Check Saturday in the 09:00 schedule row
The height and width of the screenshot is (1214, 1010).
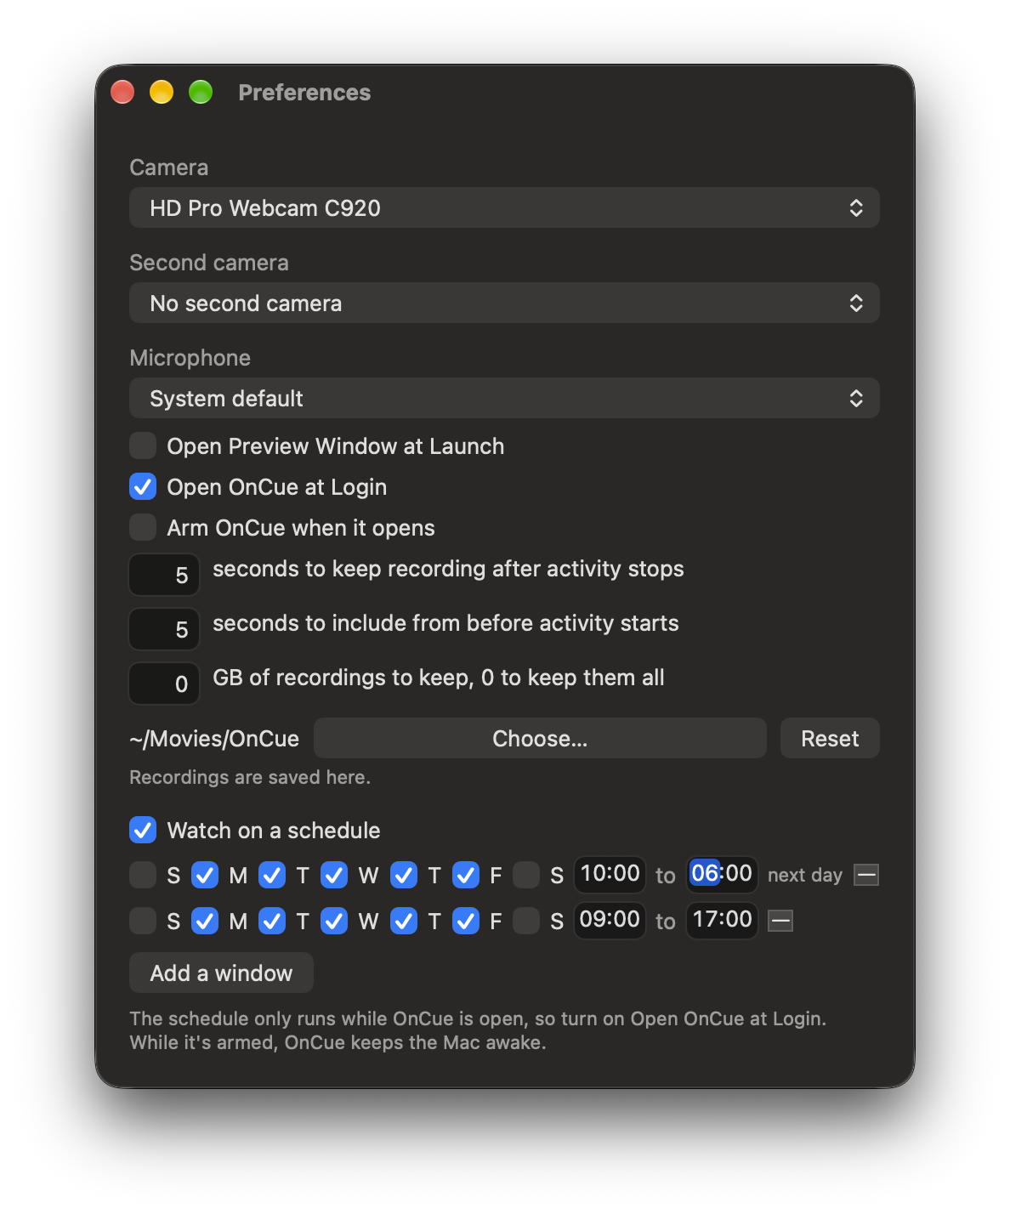tap(526, 921)
